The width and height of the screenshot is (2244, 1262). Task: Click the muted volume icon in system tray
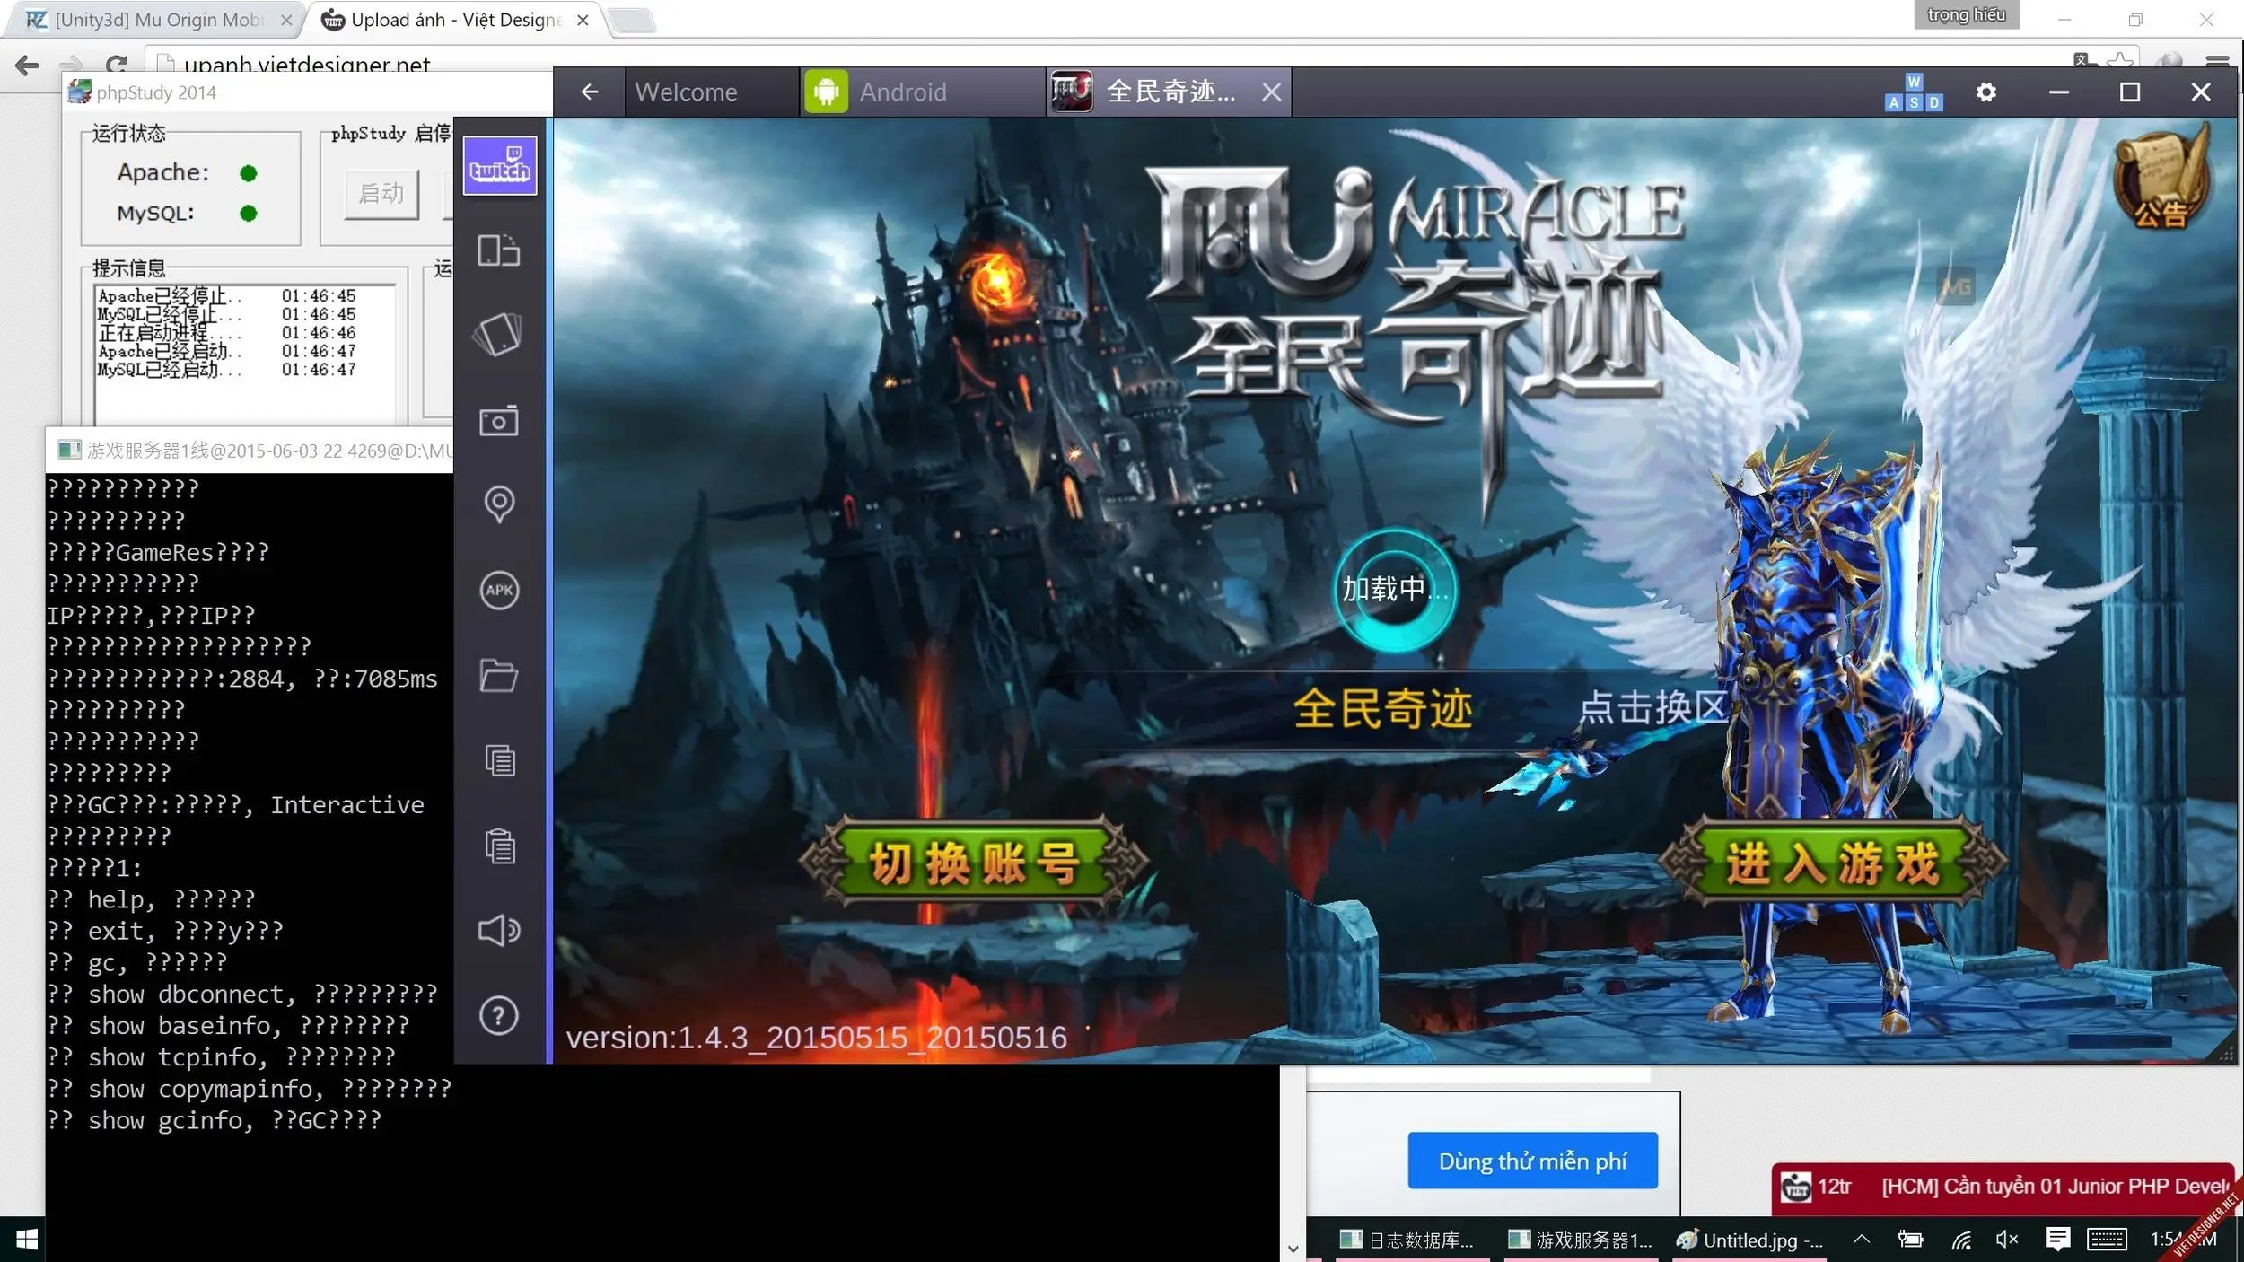tap(2007, 1240)
